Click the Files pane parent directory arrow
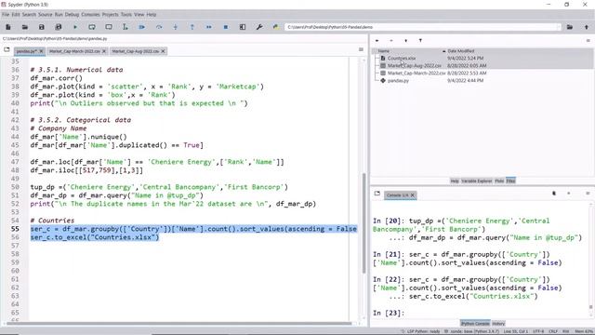This screenshot has height=335, width=595. pyautogui.click(x=405, y=40)
